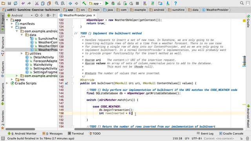Open Project Structure icon
This screenshot has height=141, width=251.
coord(160,3)
